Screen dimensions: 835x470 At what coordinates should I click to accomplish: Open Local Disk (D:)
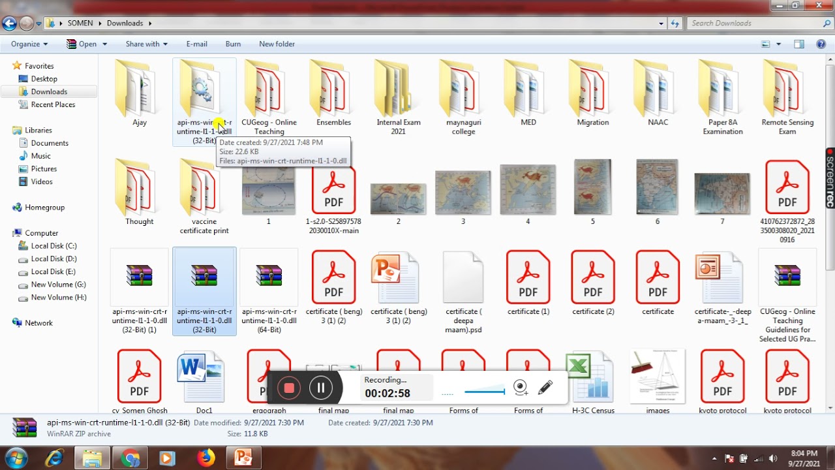pos(53,259)
